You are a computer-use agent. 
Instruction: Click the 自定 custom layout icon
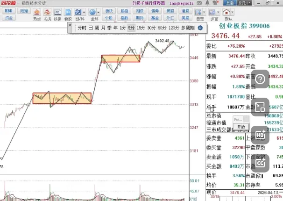[x=198, y=13]
